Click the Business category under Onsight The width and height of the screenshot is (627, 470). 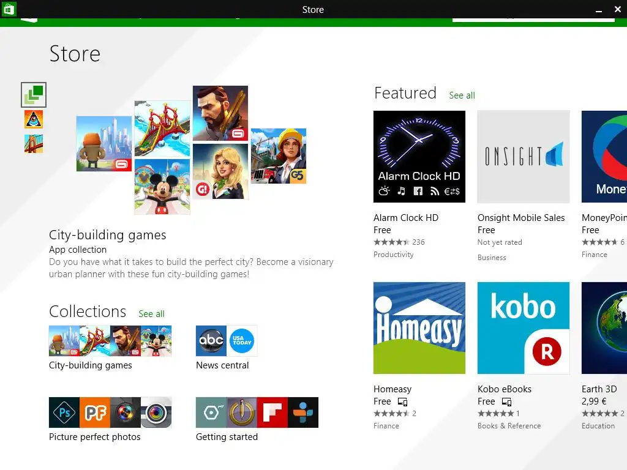click(492, 258)
